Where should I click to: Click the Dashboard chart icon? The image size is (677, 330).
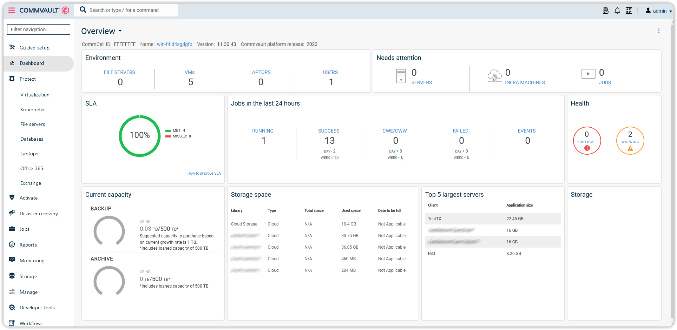(12, 63)
